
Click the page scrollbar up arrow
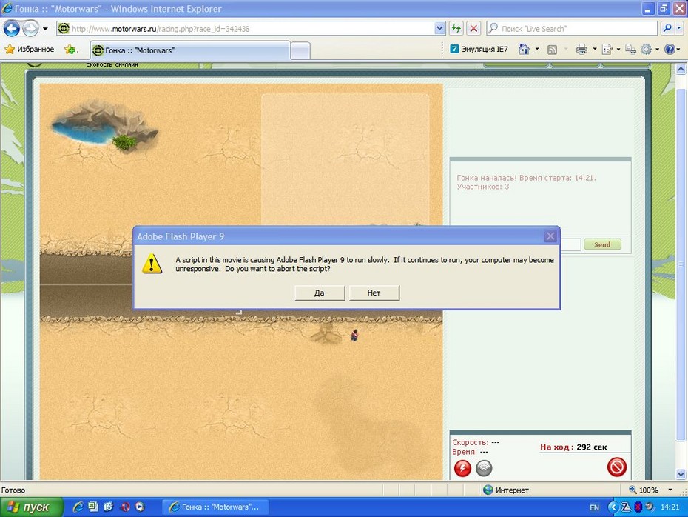(681, 69)
